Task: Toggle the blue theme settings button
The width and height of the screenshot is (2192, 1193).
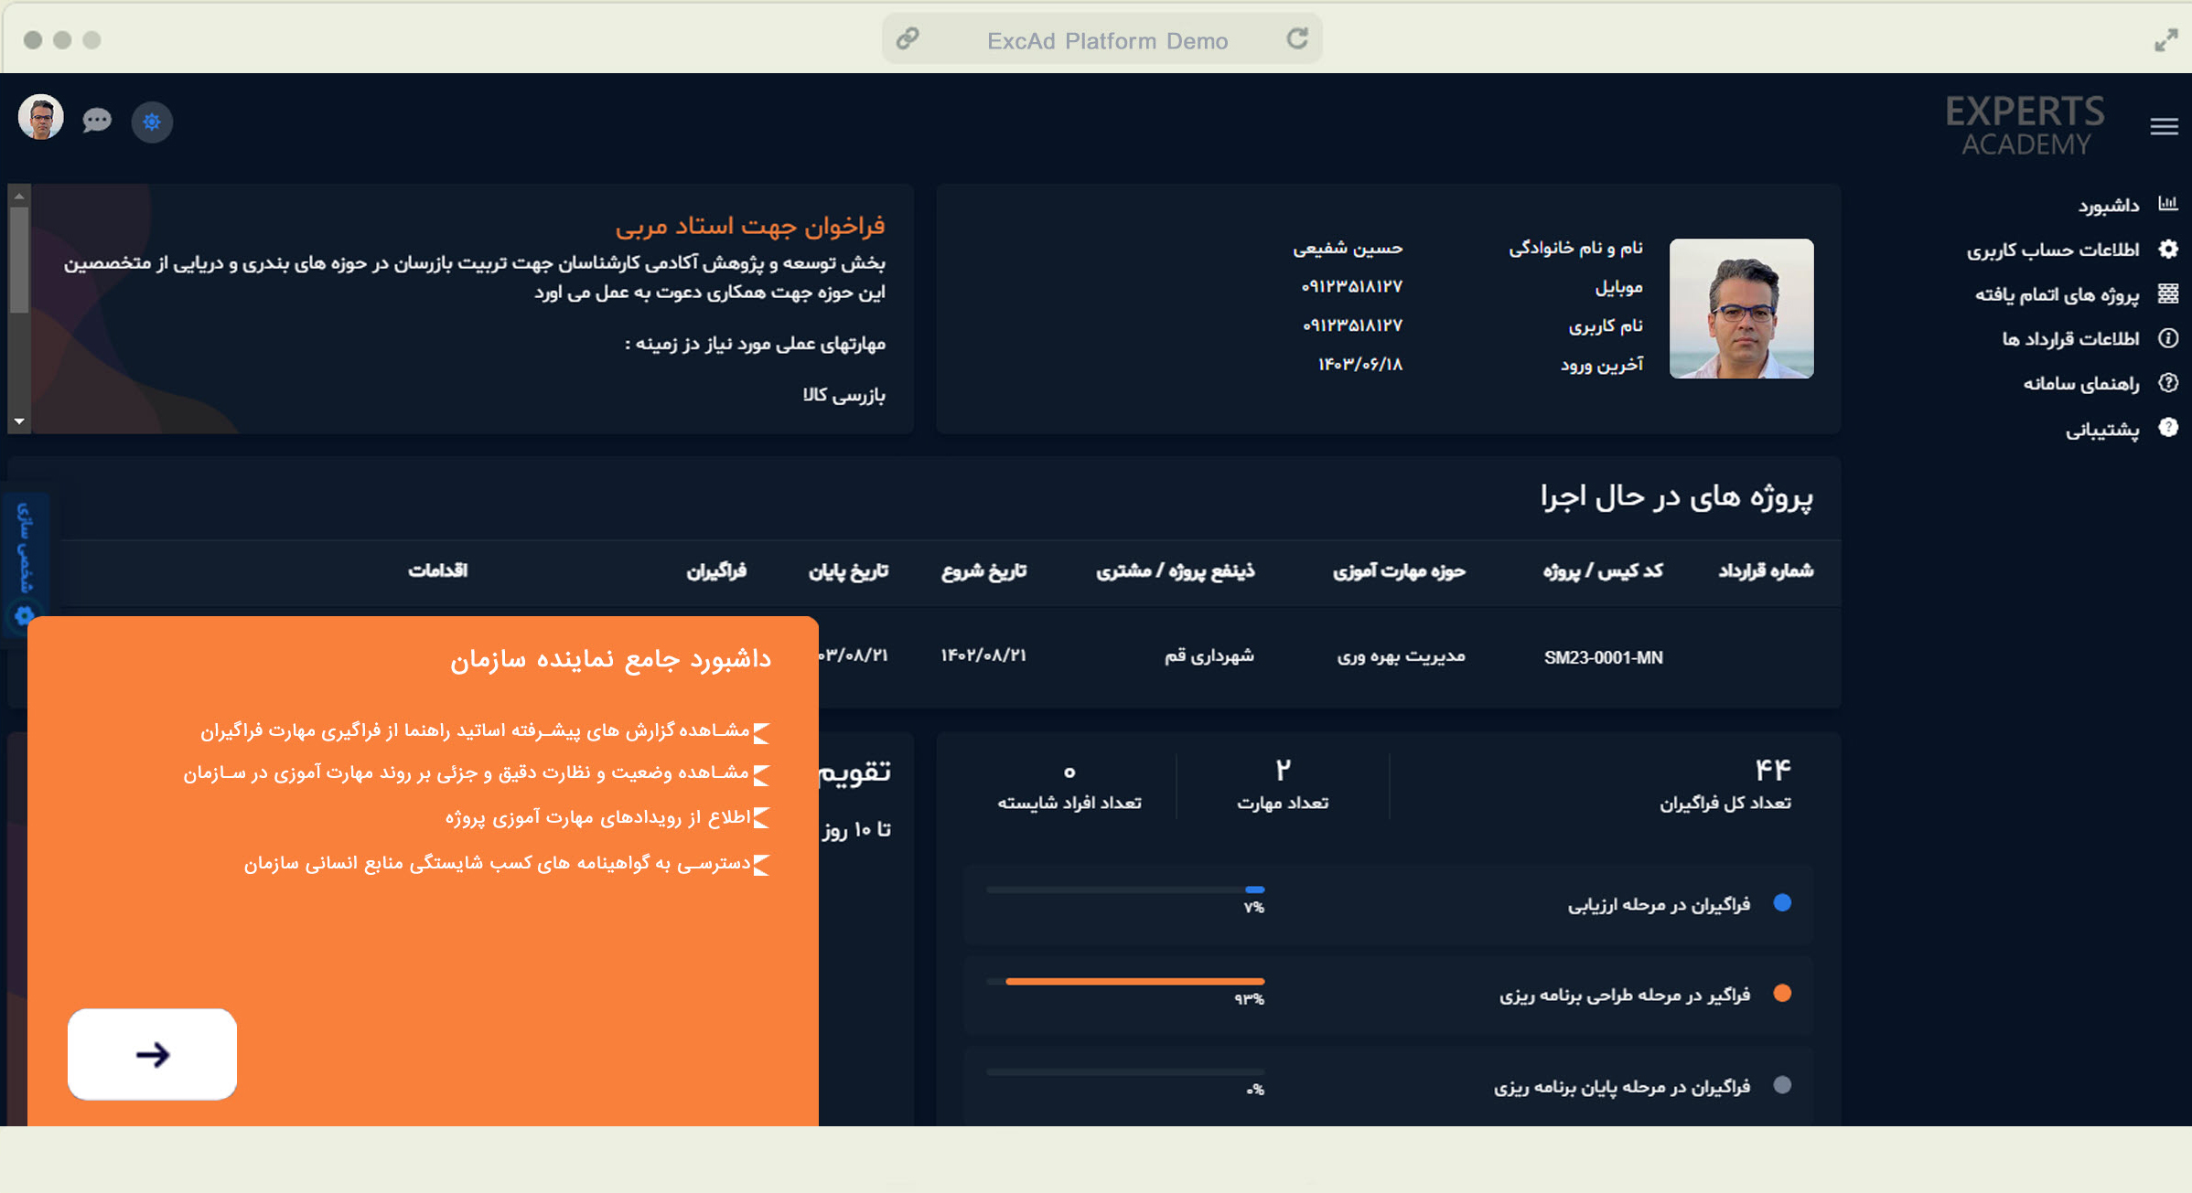Action: tap(152, 122)
